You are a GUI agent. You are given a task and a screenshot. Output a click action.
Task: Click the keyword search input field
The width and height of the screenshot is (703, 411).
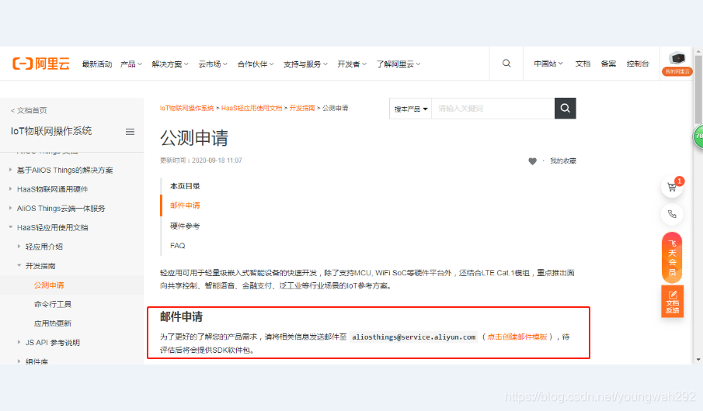tap(492, 109)
